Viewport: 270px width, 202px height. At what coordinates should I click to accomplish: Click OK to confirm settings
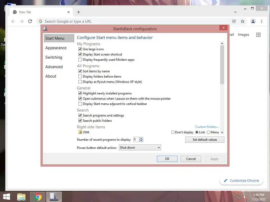tap(167, 159)
